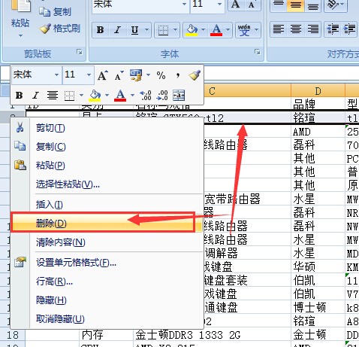Click mini toolbar accounting number format icon
The width and height of the screenshot is (359, 347).
(136, 75)
